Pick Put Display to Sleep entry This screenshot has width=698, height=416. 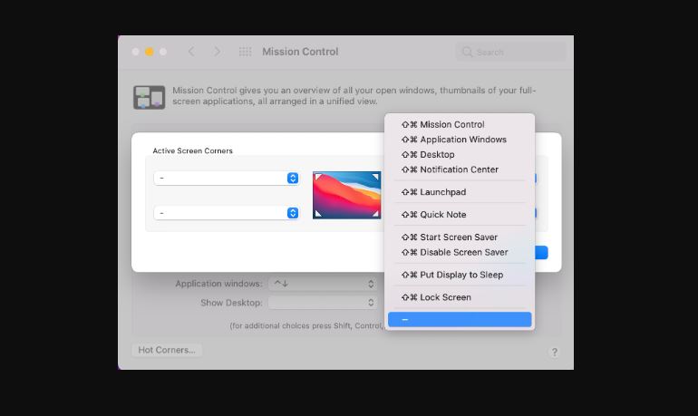pyautogui.click(x=460, y=275)
